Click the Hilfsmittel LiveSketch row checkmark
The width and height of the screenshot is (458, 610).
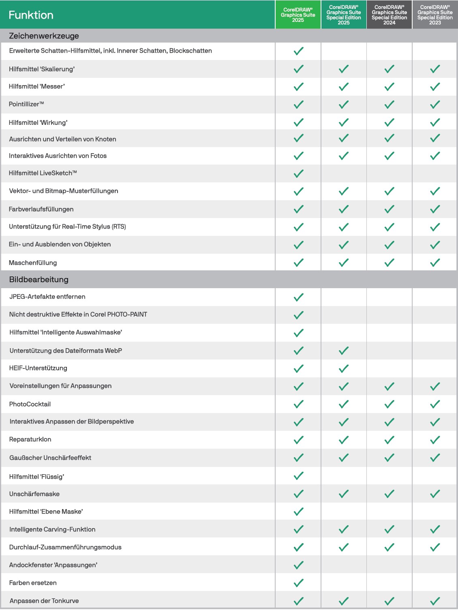tap(298, 173)
